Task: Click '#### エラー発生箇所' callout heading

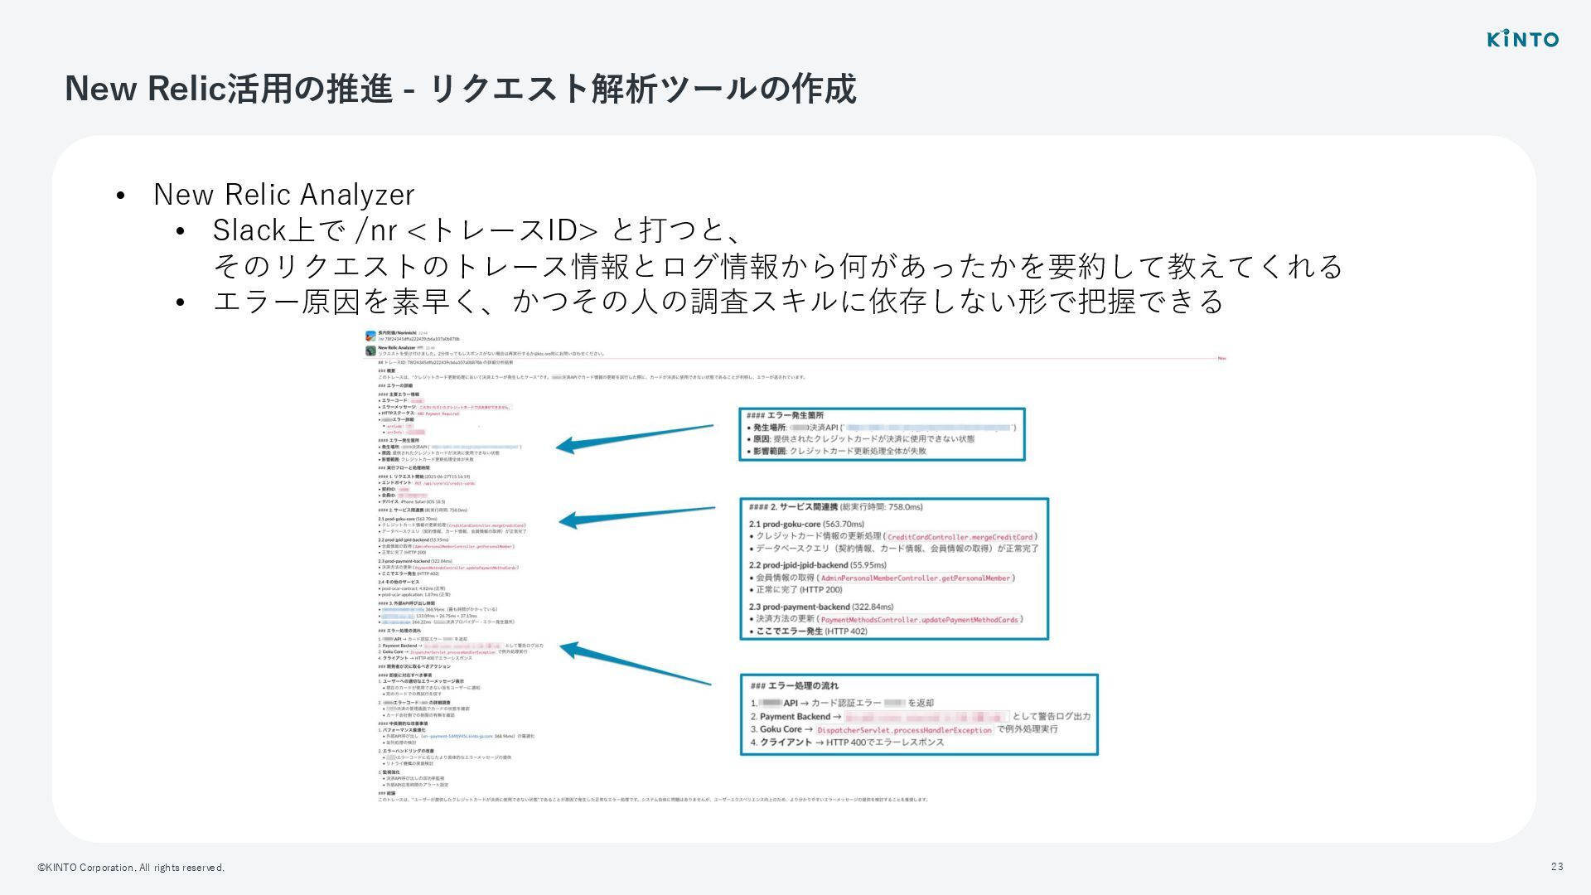Action: coord(785,415)
